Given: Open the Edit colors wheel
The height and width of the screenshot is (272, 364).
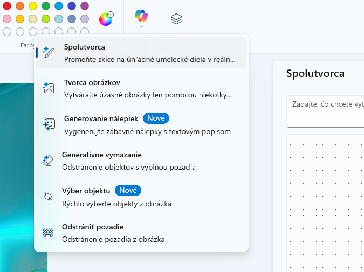Looking at the screenshot, I should (106, 19).
